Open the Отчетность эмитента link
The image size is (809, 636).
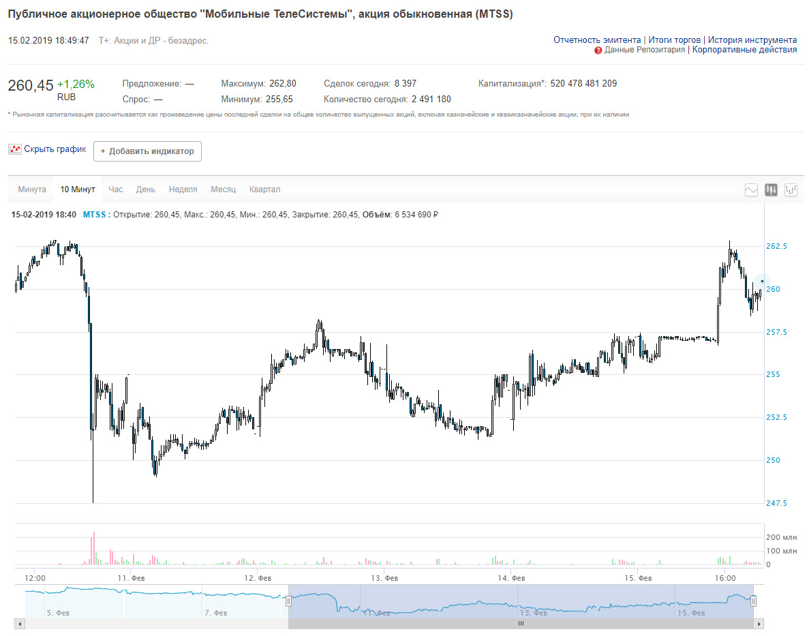click(597, 40)
